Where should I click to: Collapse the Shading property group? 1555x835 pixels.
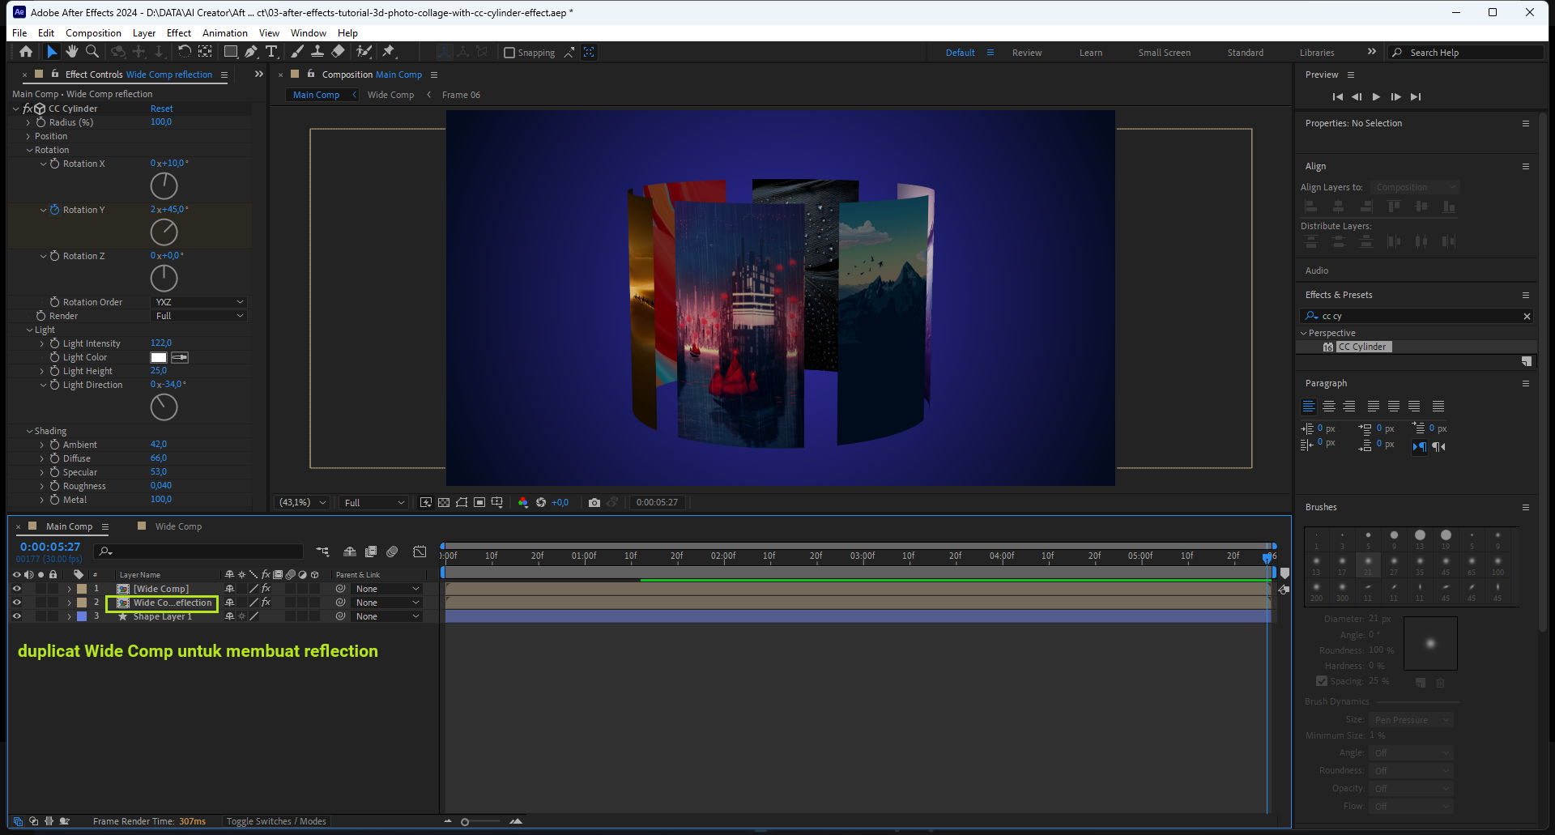click(30, 432)
